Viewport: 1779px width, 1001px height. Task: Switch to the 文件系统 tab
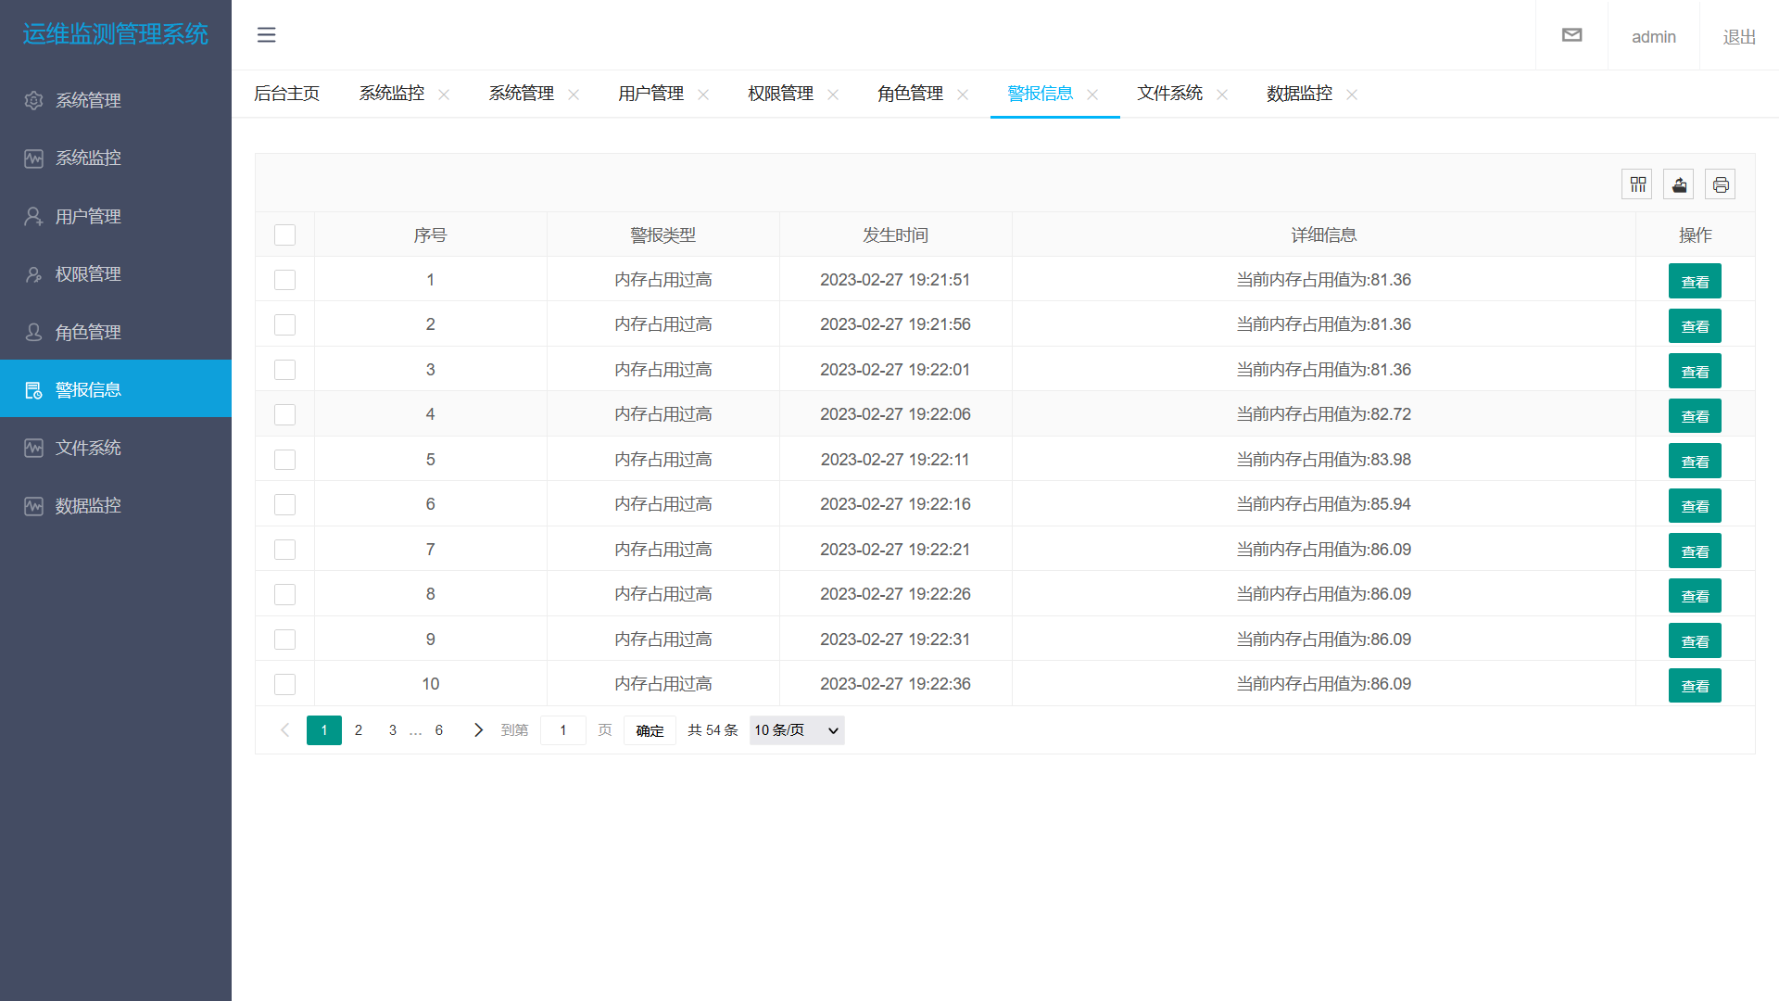click(1170, 94)
